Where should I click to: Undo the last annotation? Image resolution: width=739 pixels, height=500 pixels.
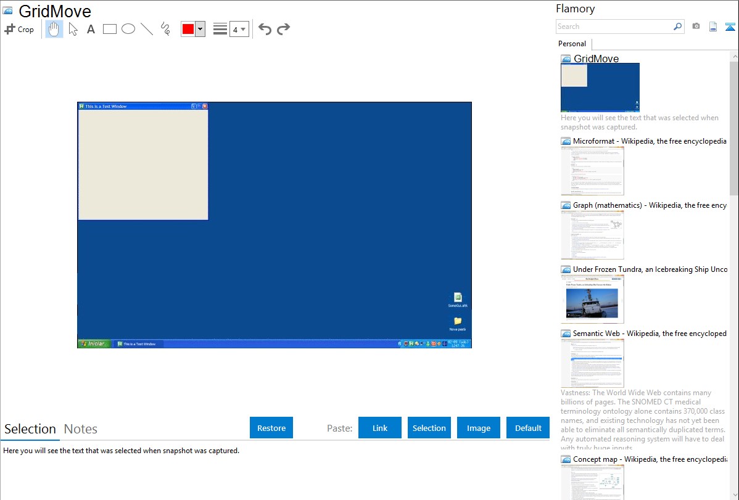[265, 29]
